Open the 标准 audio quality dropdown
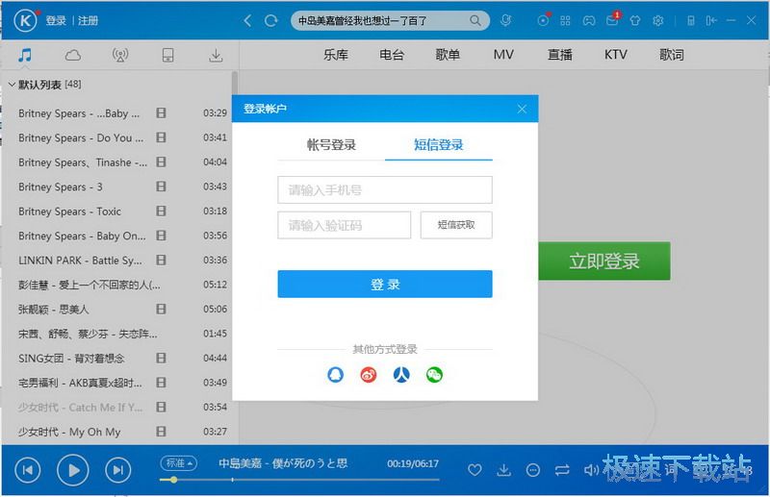770x497 pixels. click(x=179, y=462)
